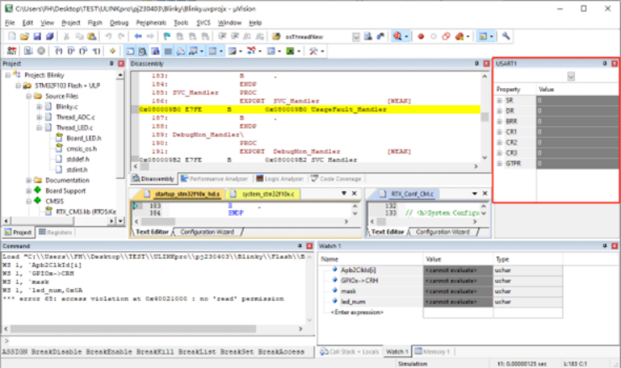This screenshot has height=368, width=621.
Task: Select the cmsis_os.h header file
Action: (81, 149)
